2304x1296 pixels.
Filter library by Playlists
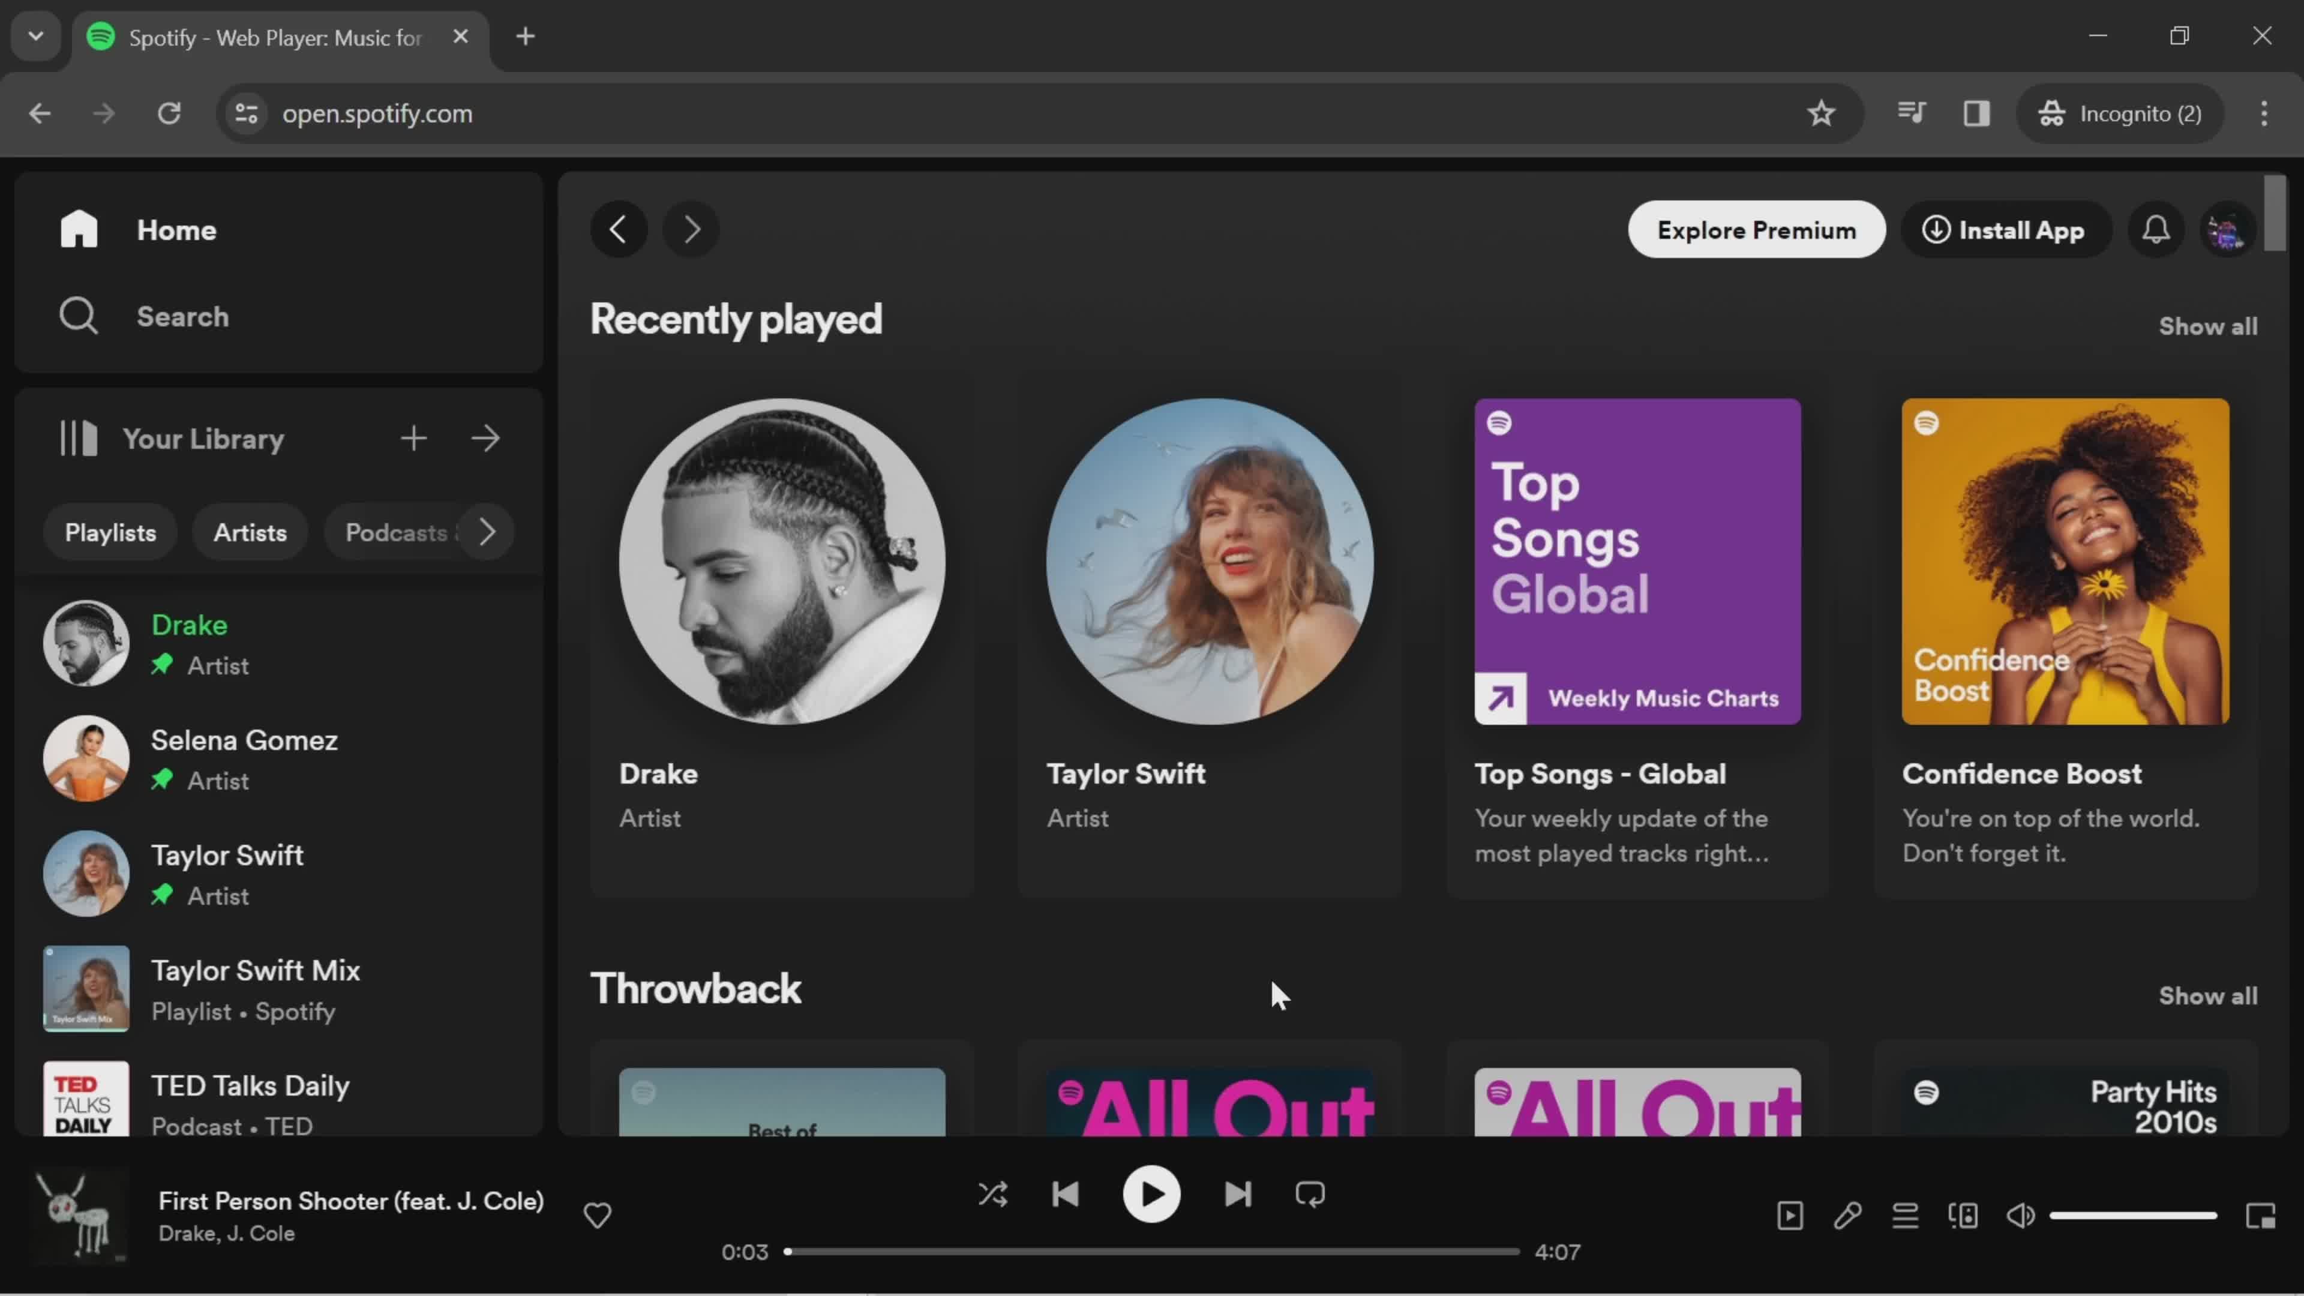pyautogui.click(x=110, y=533)
